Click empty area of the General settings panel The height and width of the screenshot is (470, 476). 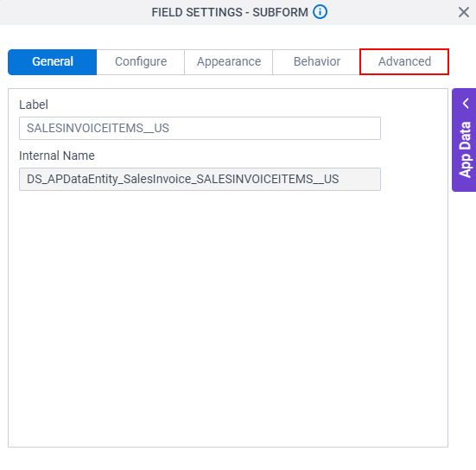(228, 319)
